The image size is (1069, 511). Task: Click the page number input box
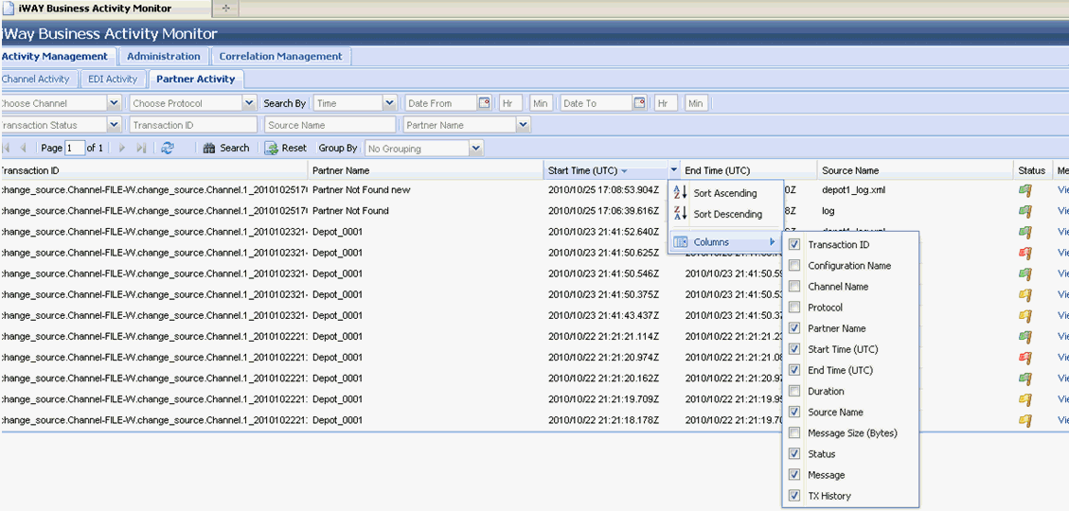(x=75, y=148)
